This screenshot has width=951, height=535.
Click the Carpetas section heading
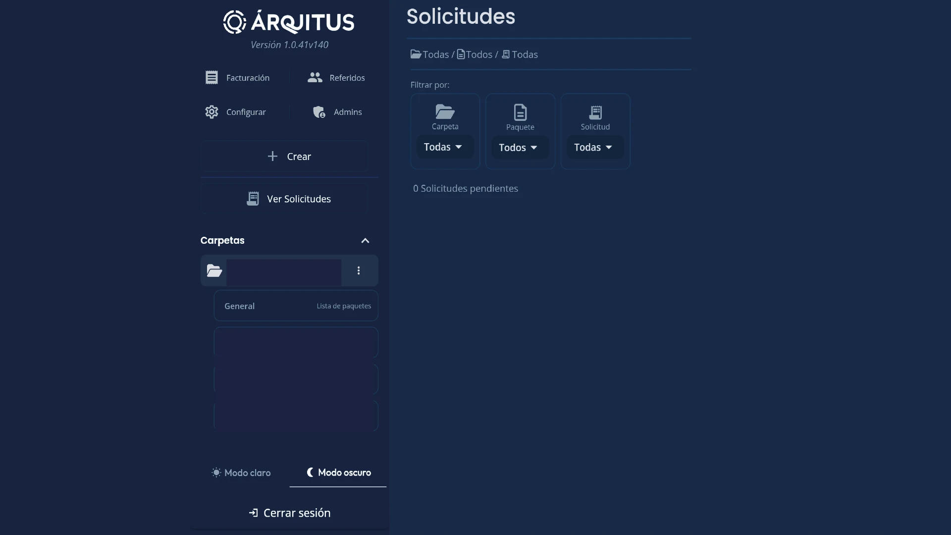pyautogui.click(x=222, y=240)
